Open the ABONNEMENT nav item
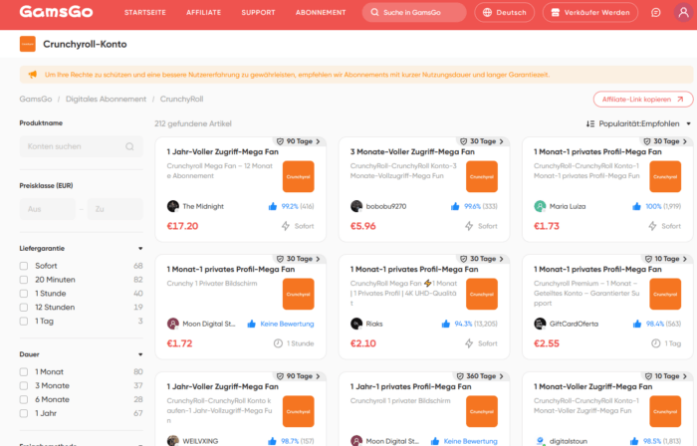The image size is (697, 446). coord(321,12)
